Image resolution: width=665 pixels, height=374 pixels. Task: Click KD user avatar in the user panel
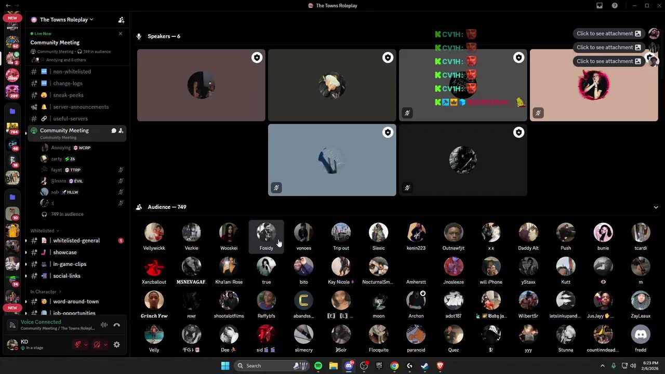pos(12,344)
